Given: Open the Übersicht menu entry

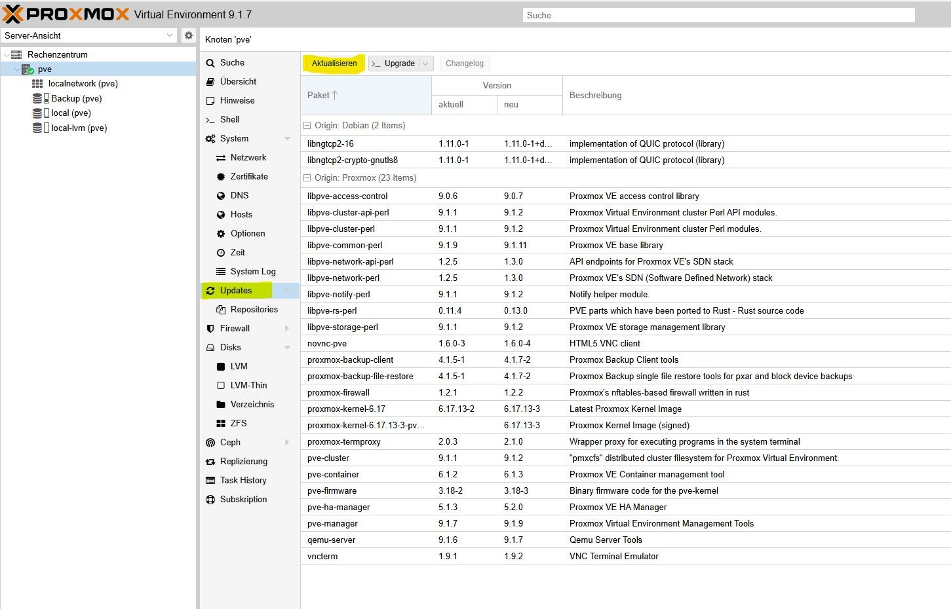Looking at the screenshot, I should pyautogui.click(x=238, y=82).
